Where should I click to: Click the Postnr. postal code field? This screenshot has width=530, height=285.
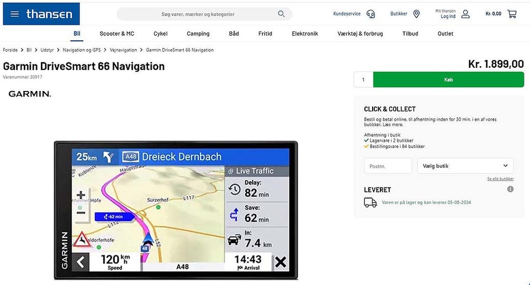point(388,166)
